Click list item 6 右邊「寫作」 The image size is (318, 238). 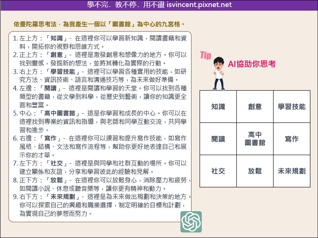click(x=100, y=147)
